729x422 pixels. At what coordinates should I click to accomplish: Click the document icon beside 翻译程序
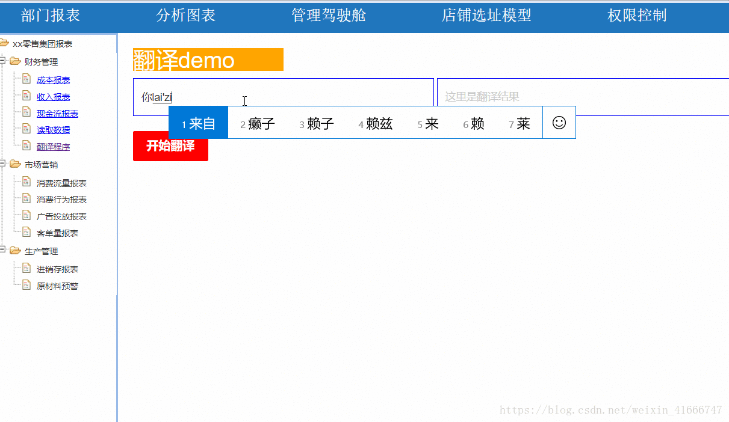(x=27, y=145)
